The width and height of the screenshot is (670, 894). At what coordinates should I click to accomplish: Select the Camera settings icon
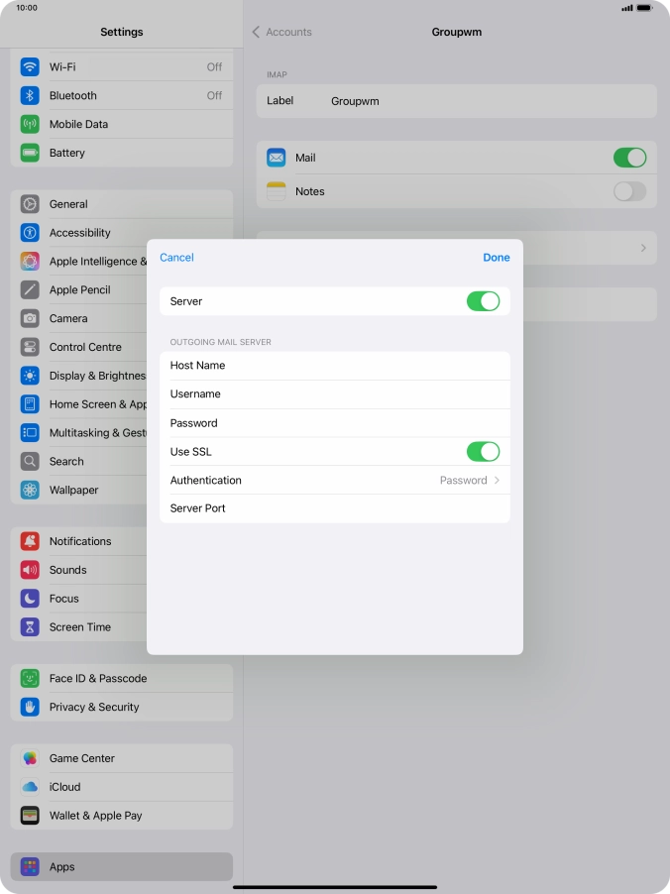pos(30,319)
